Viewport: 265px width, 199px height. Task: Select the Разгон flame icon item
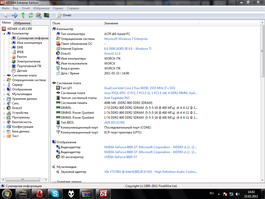[x=14, y=57]
